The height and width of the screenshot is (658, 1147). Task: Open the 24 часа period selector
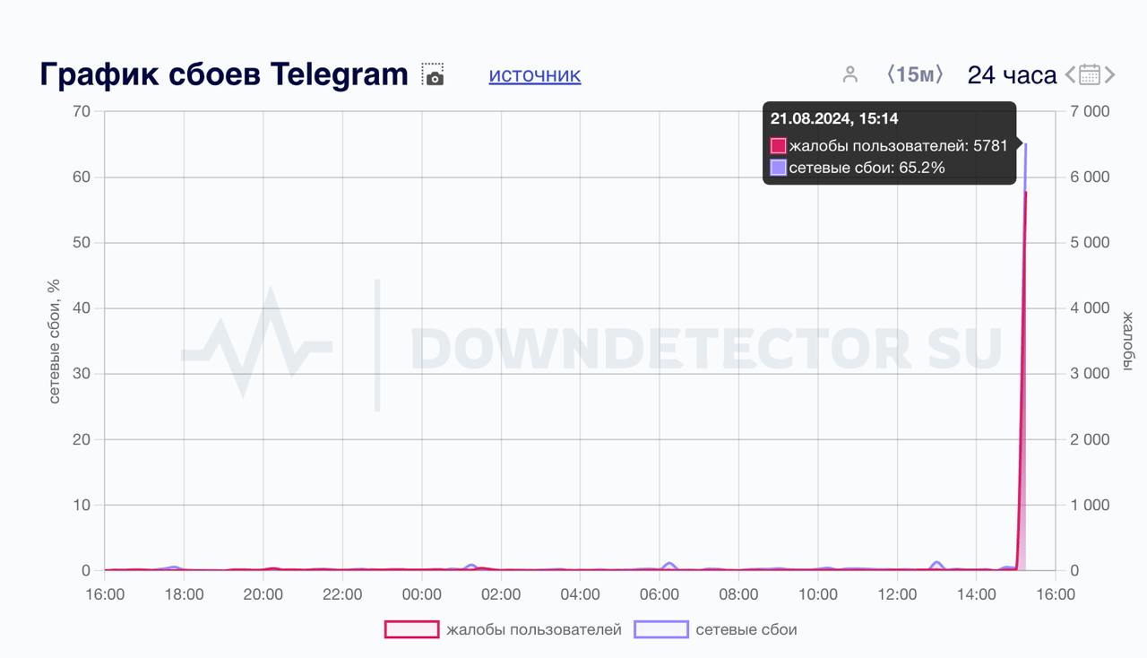pos(1012,75)
